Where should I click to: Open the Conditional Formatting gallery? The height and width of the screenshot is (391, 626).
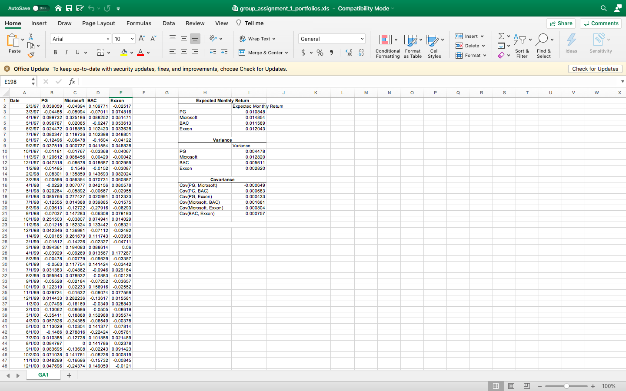click(x=387, y=46)
